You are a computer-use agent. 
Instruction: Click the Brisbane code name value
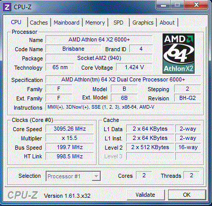[x=74, y=49]
